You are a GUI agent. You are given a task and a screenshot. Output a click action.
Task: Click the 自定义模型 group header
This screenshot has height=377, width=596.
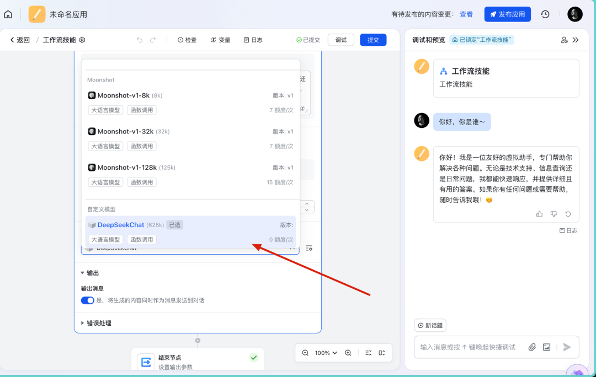click(102, 209)
